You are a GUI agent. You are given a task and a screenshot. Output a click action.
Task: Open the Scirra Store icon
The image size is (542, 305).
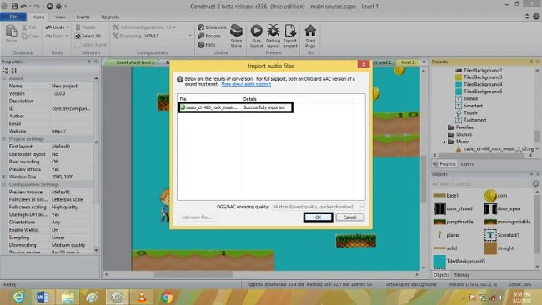[x=237, y=31]
